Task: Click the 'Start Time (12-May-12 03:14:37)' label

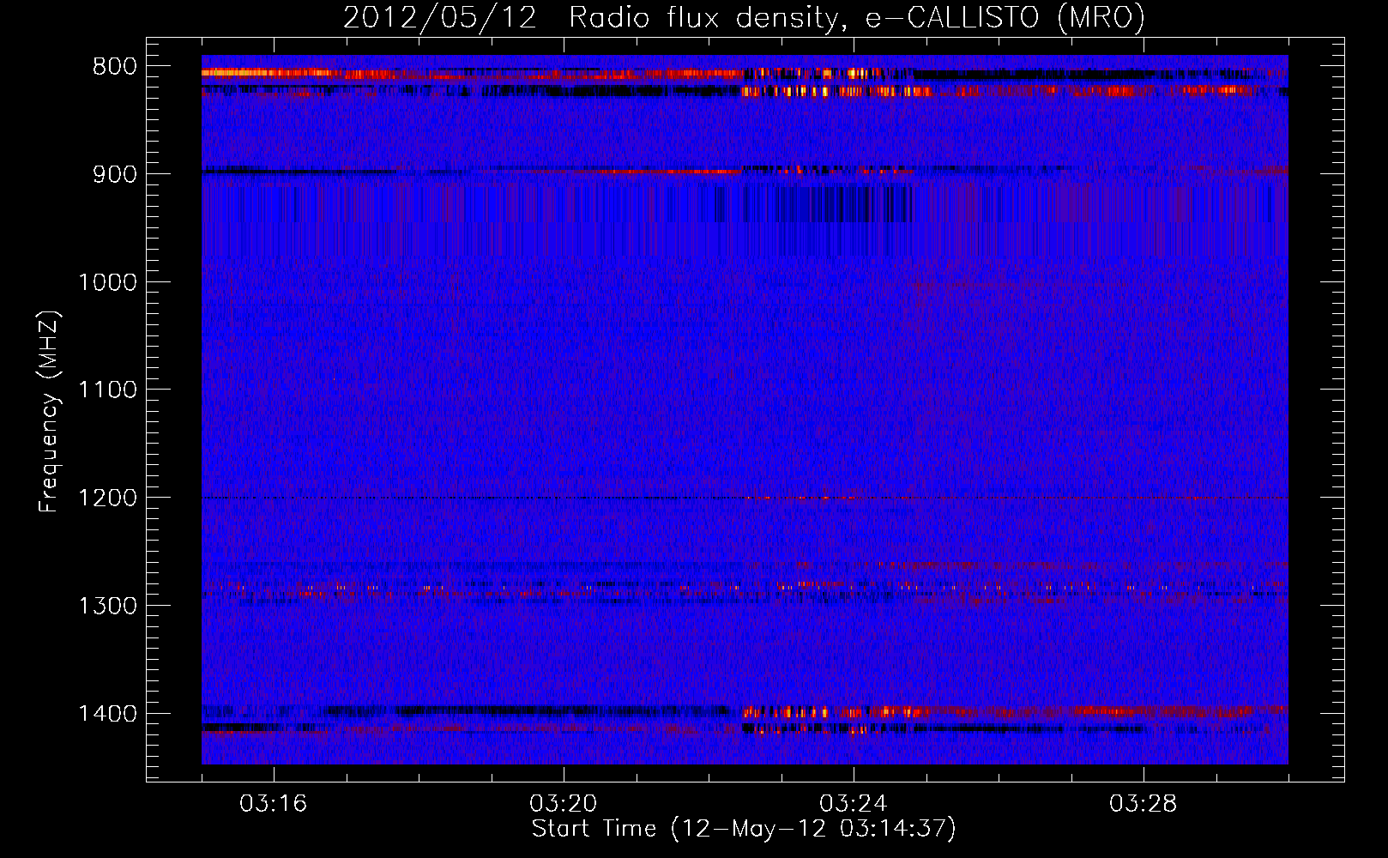Action: pyautogui.click(x=744, y=829)
